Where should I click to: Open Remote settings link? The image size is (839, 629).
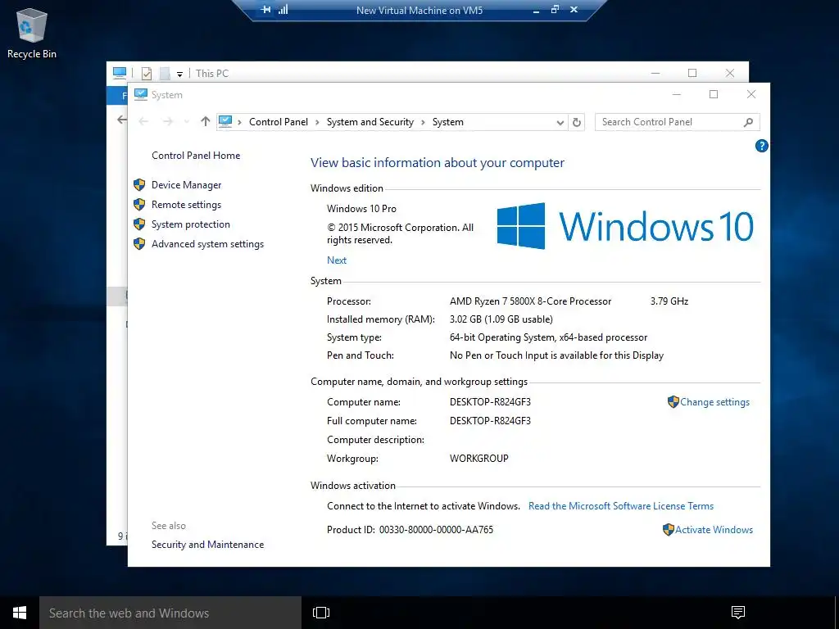(x=186, y=205)
